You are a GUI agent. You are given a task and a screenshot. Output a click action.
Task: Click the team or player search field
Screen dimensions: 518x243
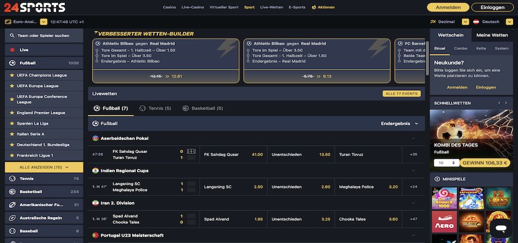44,36
